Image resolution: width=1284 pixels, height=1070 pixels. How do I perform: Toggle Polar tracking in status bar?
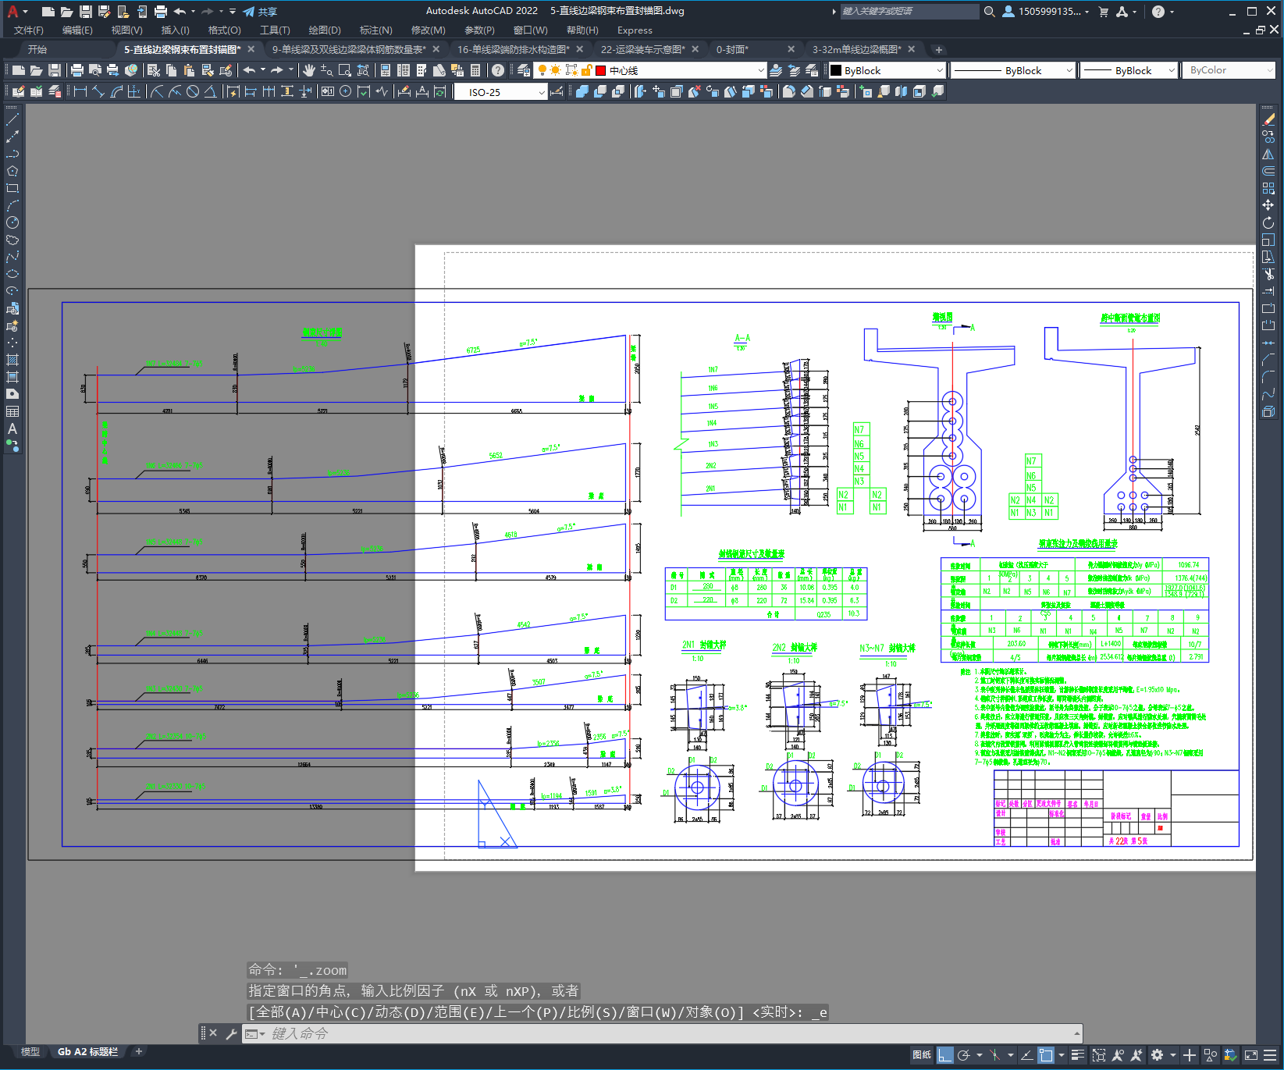(964, 1055)
